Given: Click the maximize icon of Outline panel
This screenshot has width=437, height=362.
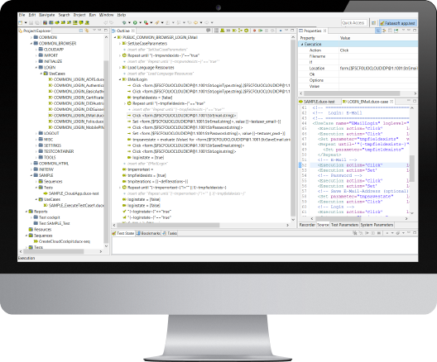Looking at the screenshot, I should click(292, 30).
